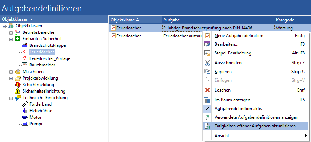Click the Kopieren pages icon
The image size is (311, 142).
pos(207,72)
